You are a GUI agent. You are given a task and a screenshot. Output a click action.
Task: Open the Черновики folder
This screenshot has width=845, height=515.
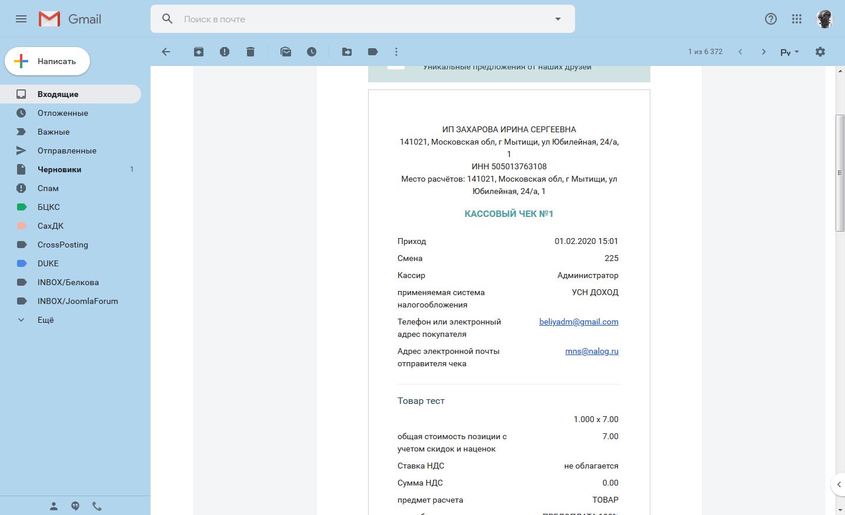71,169
